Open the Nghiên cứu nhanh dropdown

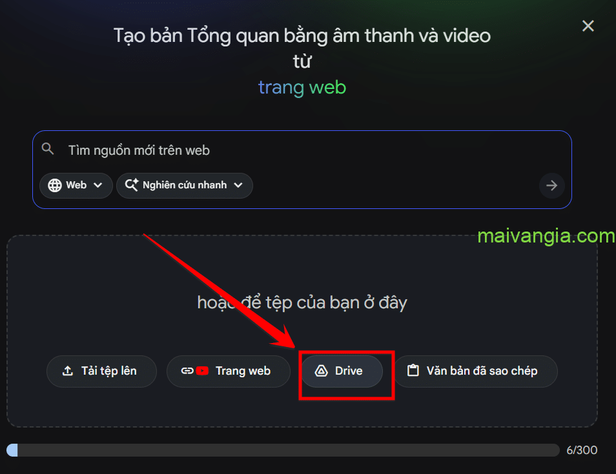184,185
